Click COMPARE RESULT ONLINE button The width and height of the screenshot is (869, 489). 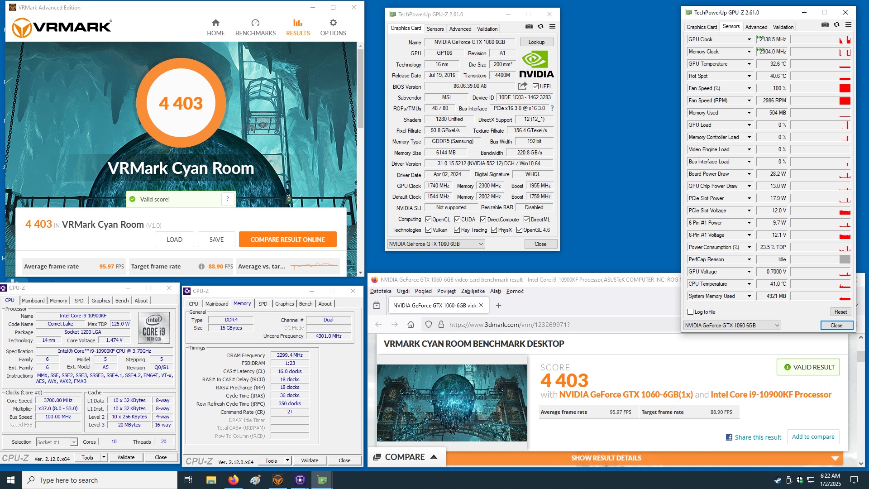pos(288,240)
